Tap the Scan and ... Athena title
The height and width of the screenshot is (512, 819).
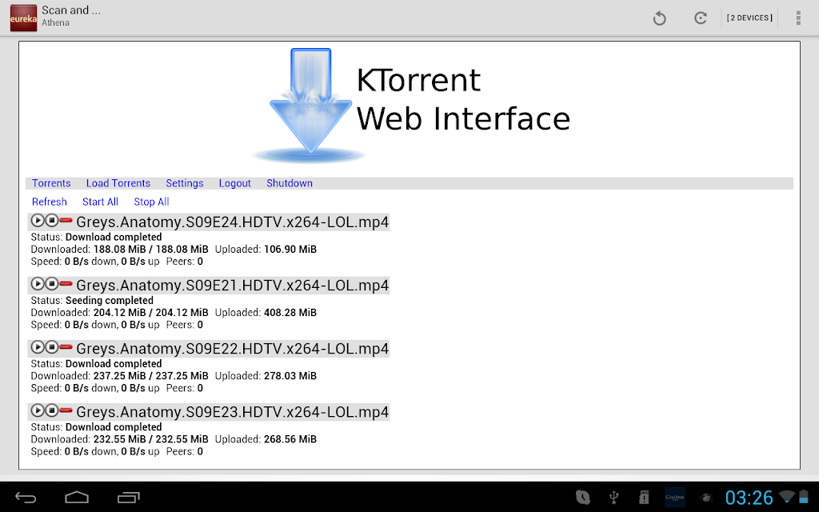[71, 16]
